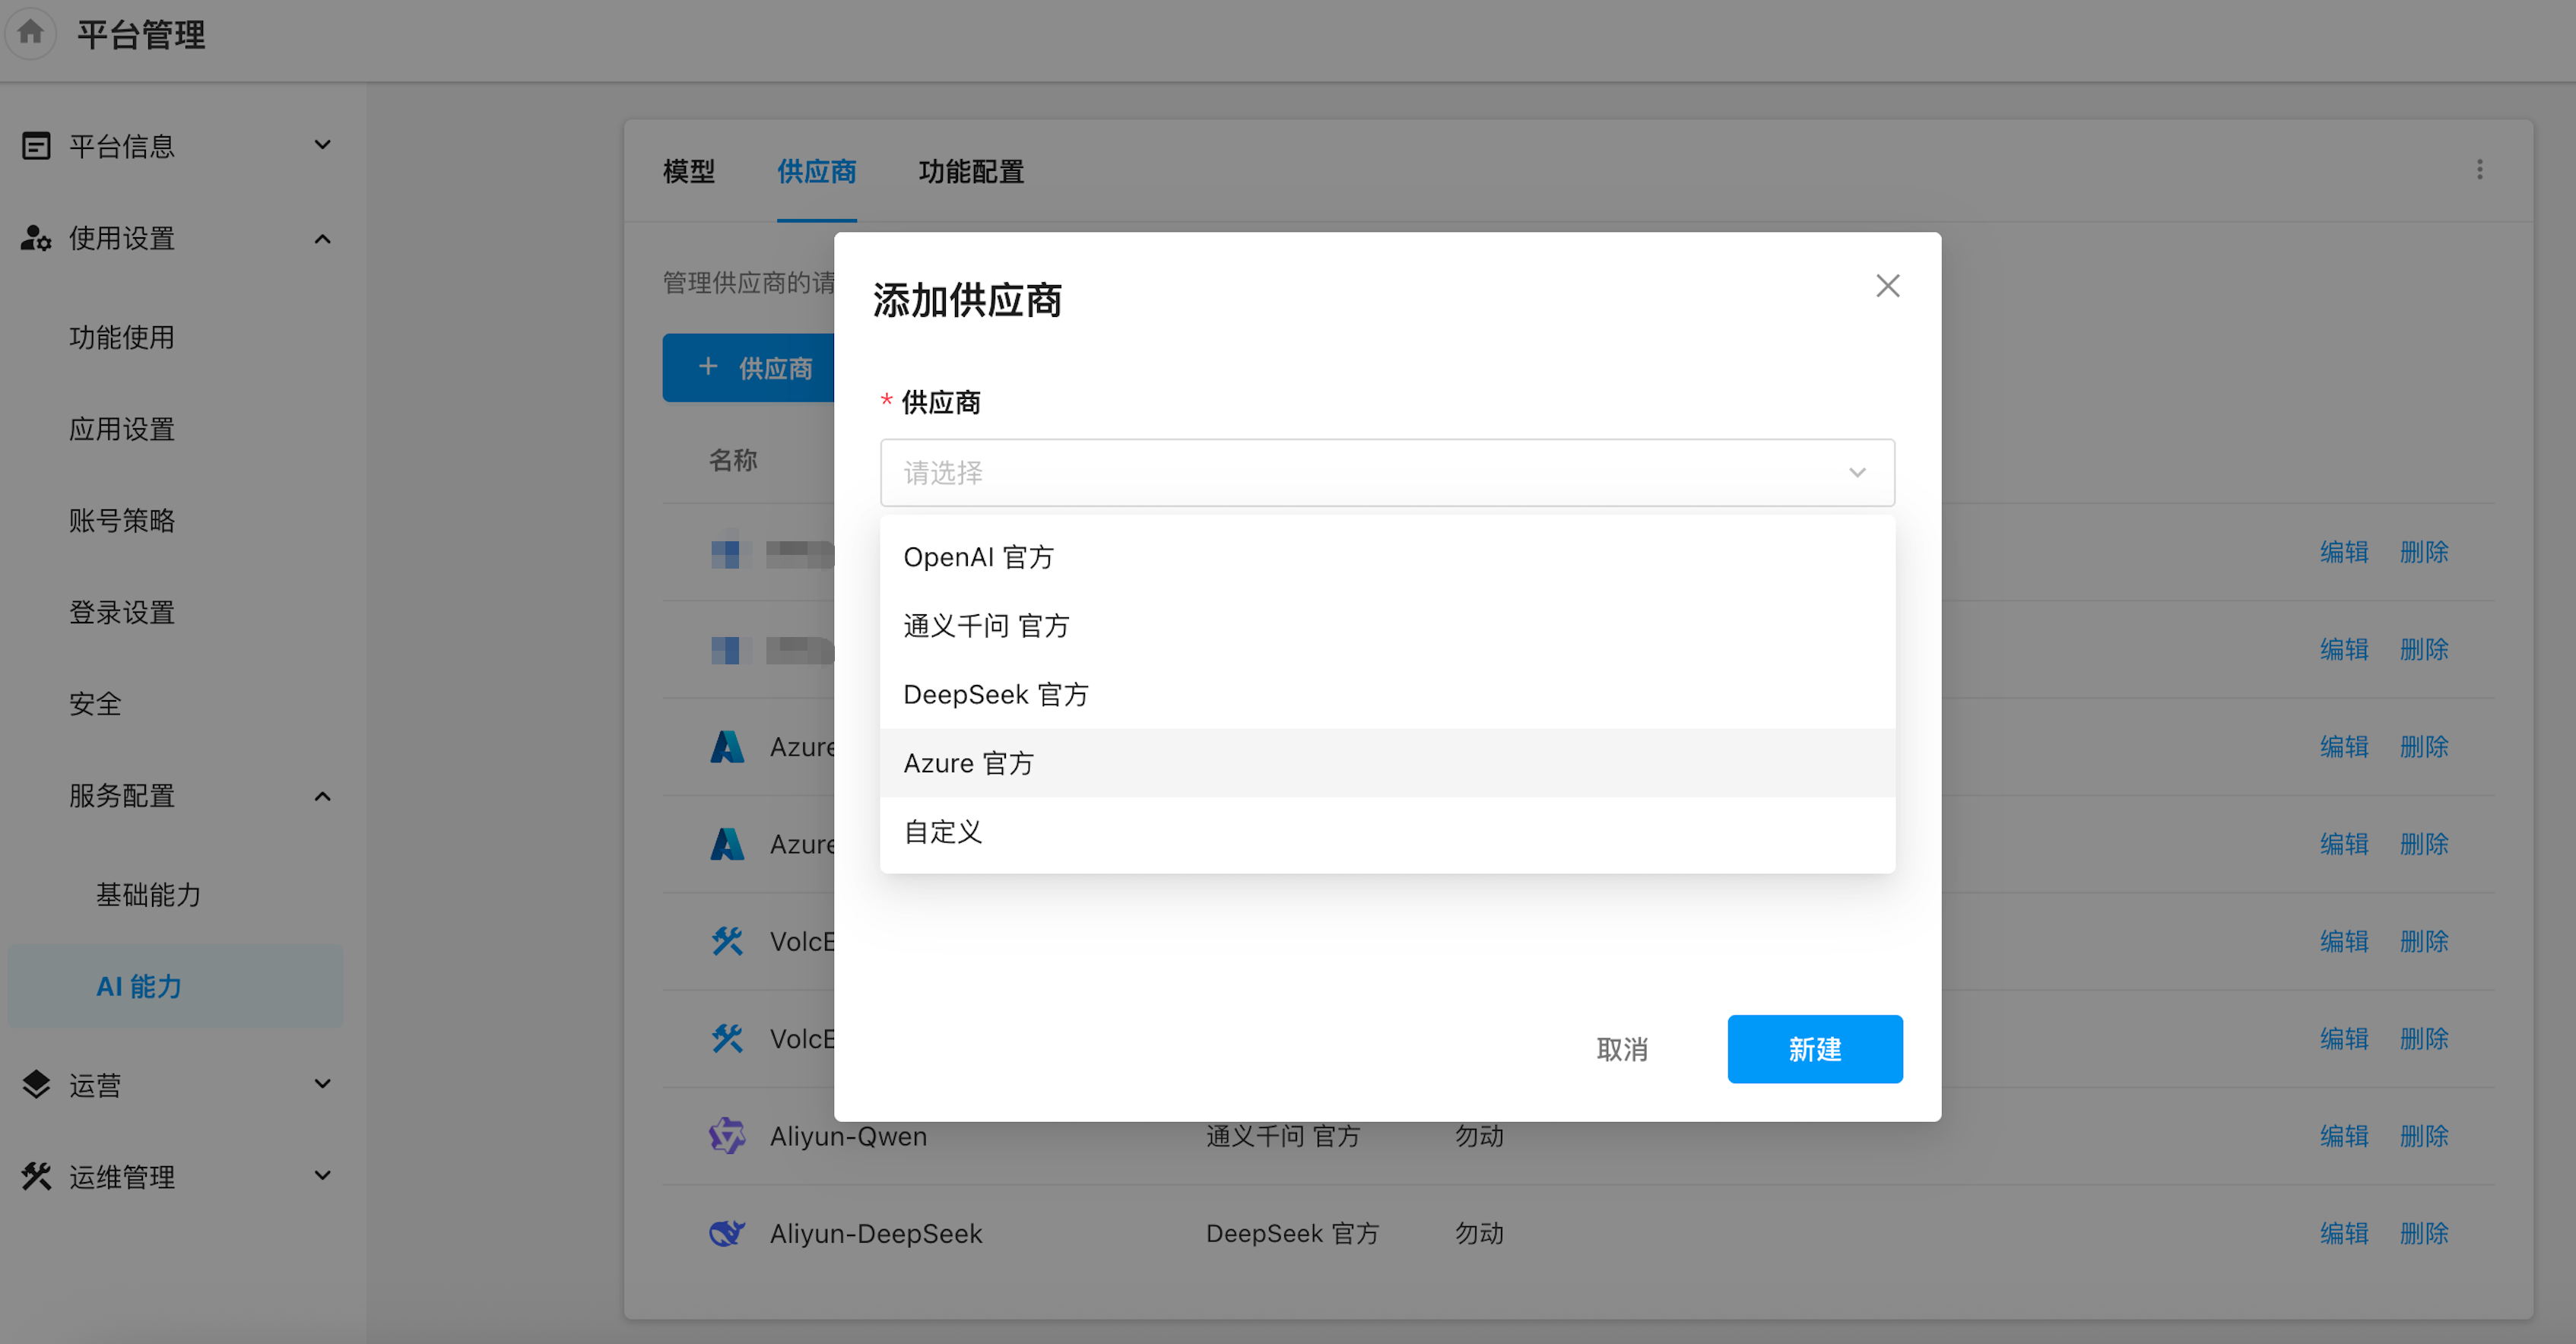Click the Aliyun-DeepSeek whale logo

pyautogui.click(x=727, y=1233)
